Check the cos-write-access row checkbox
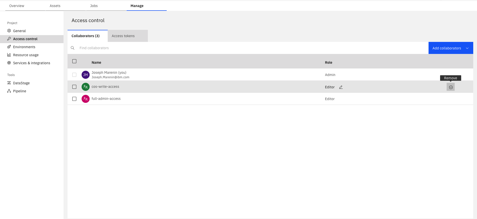 click(x=74, y=87)
